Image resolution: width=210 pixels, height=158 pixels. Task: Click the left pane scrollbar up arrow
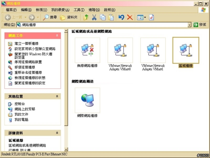click(x=66, y=31)
